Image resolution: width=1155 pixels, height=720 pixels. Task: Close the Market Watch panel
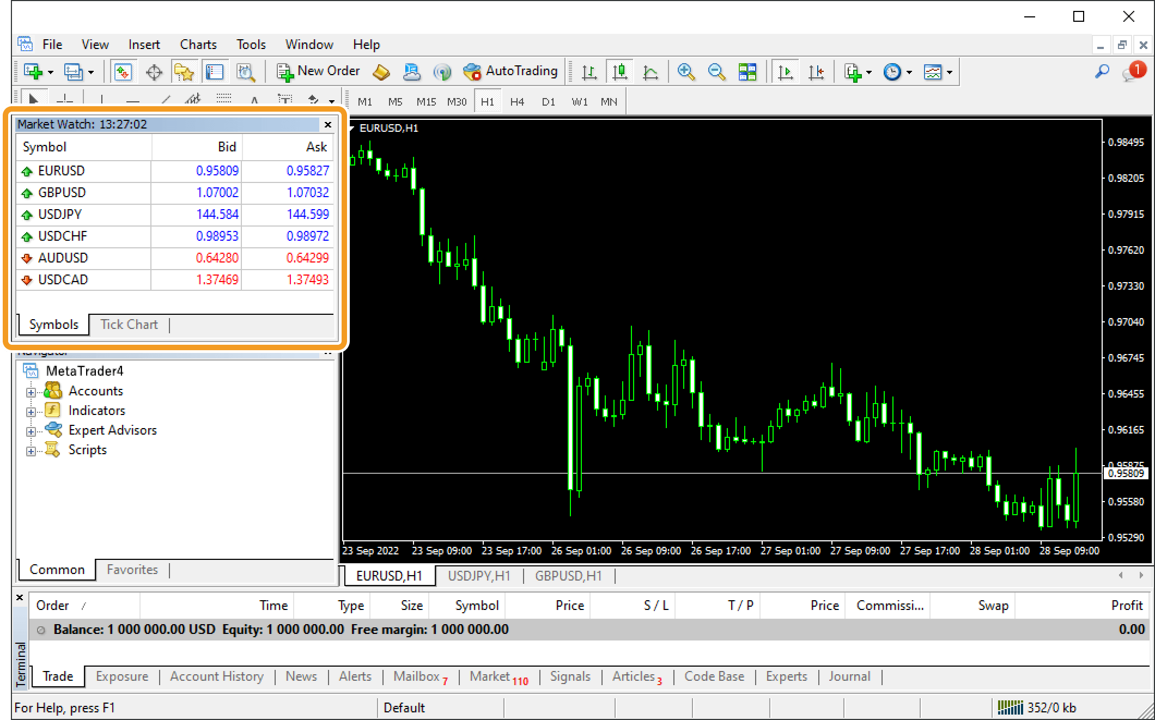[x=328, y=125]
